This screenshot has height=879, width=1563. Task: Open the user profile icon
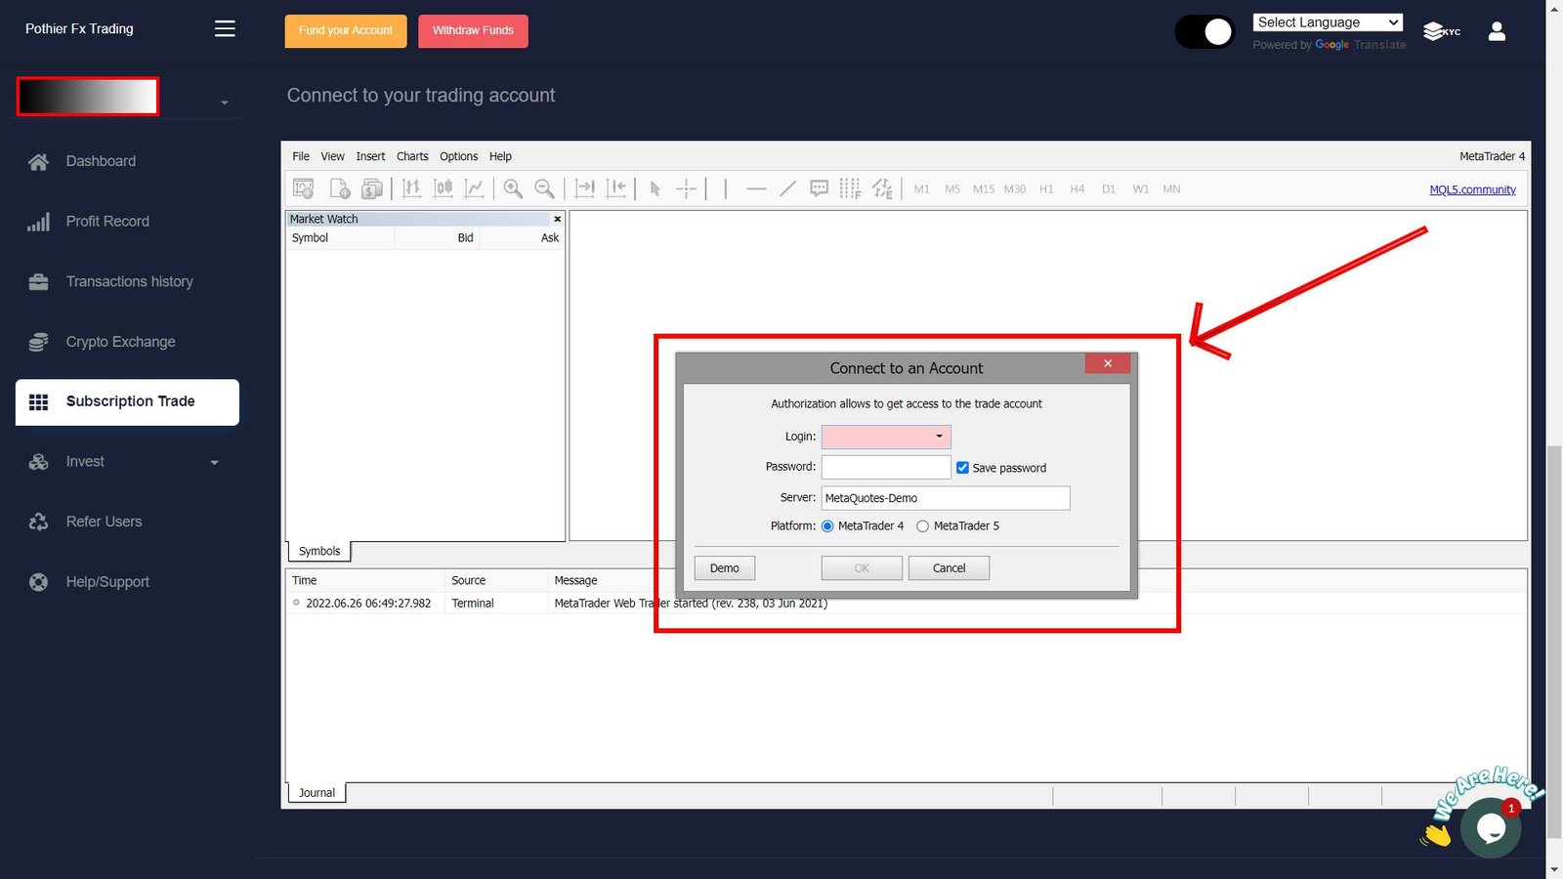1497,31
